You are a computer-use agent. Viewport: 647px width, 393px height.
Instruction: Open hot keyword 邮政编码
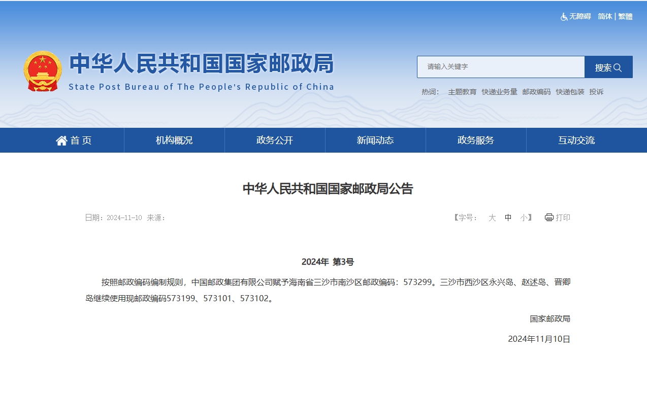click(x=536, y=92)
